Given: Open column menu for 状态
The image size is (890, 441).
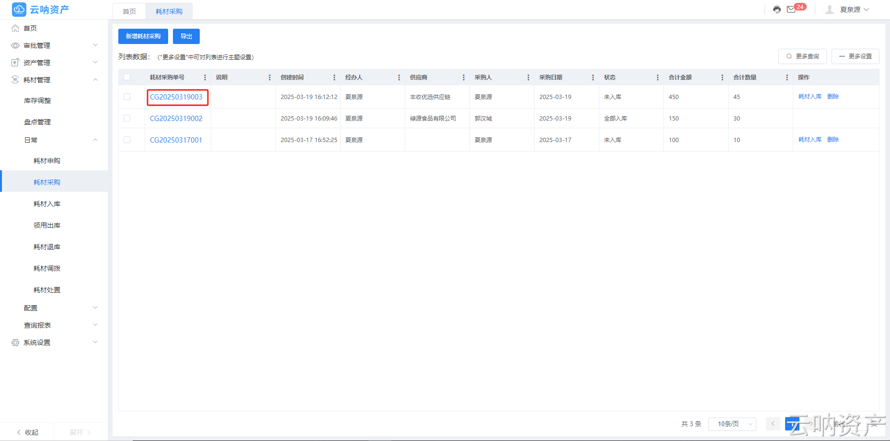Looking at the screenshot, I should (658, 77).
